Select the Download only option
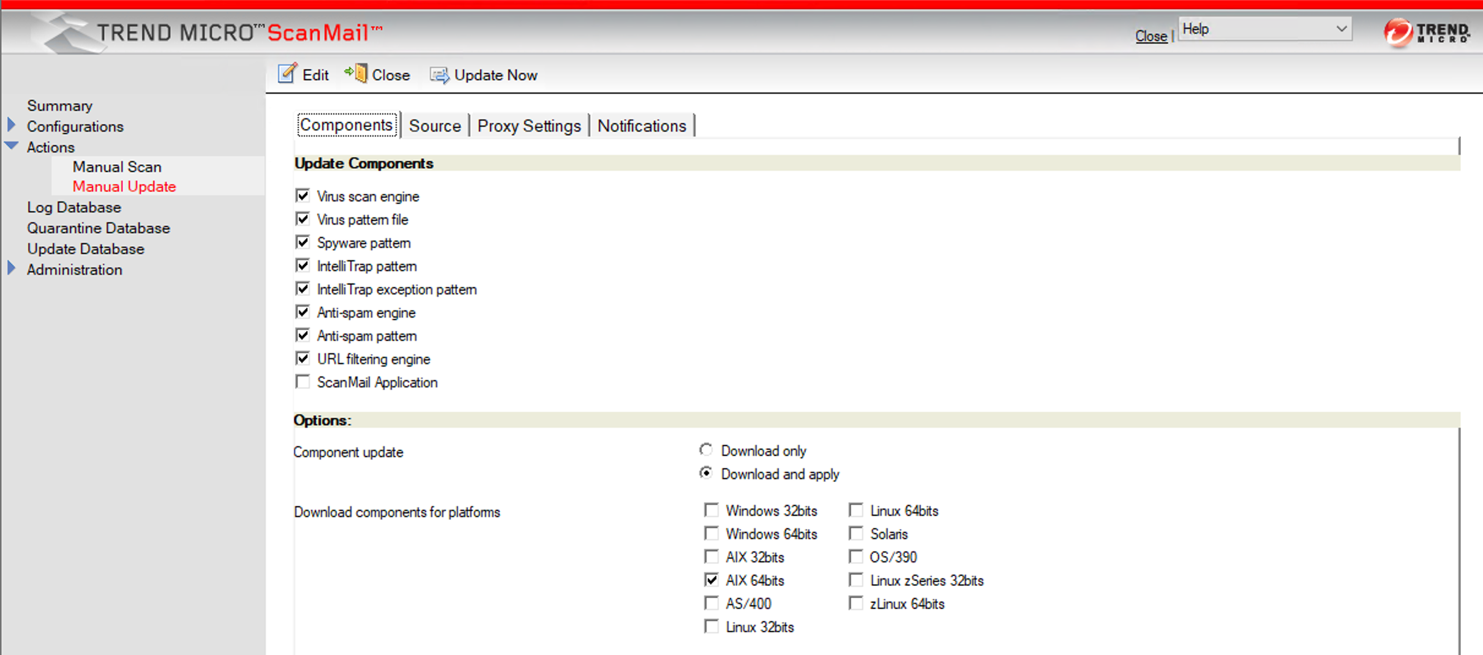 coord(706,449)
